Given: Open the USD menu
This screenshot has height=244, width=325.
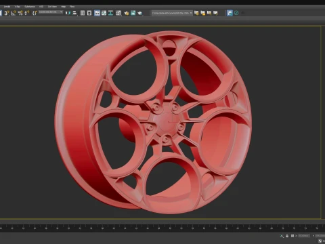Looking at the screenshot, I should coord(41,7).
